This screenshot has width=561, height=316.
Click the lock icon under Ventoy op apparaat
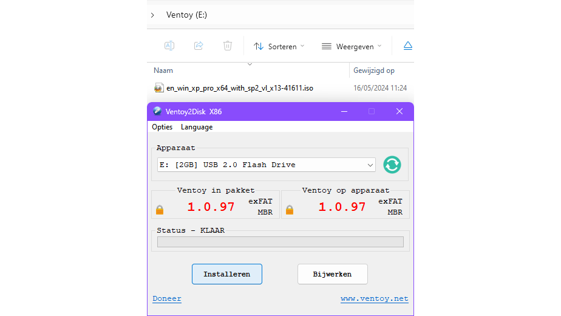[x=290, y=210]
